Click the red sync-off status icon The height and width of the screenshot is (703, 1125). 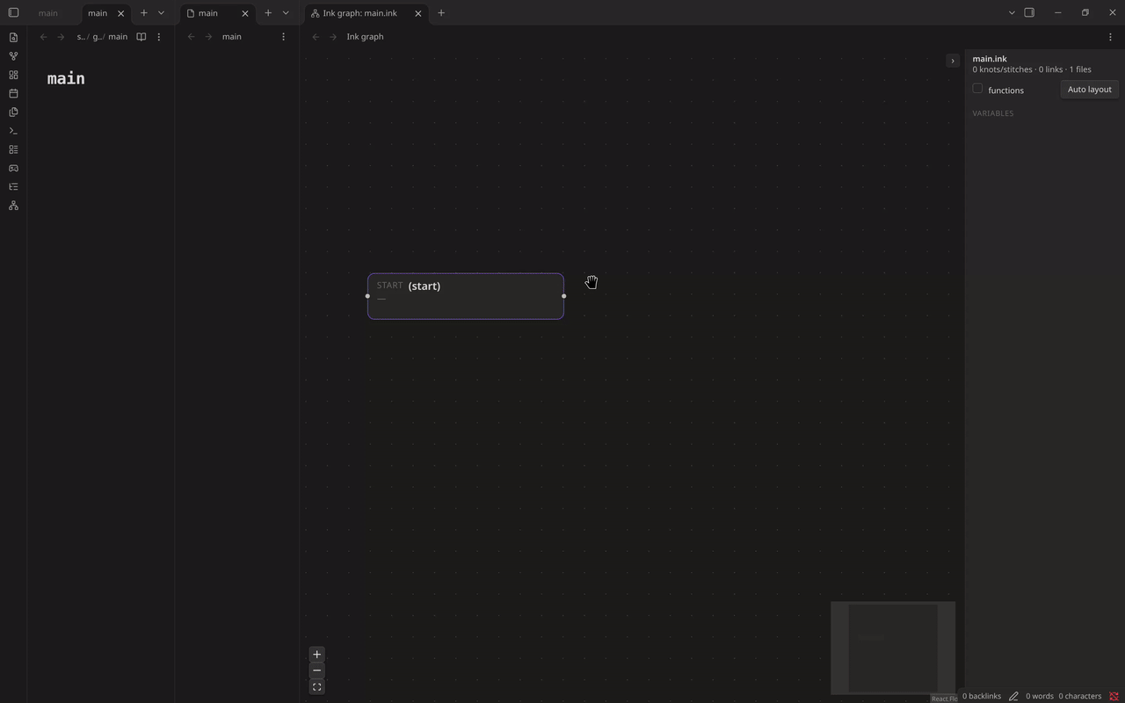(x=1114, y=696)
